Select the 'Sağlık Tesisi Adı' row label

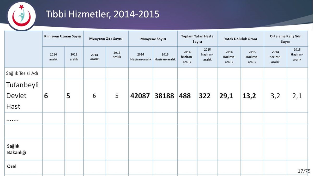click(x=22, y=73)
